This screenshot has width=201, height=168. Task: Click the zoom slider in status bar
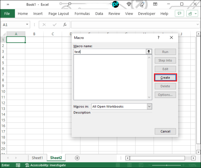167,165
